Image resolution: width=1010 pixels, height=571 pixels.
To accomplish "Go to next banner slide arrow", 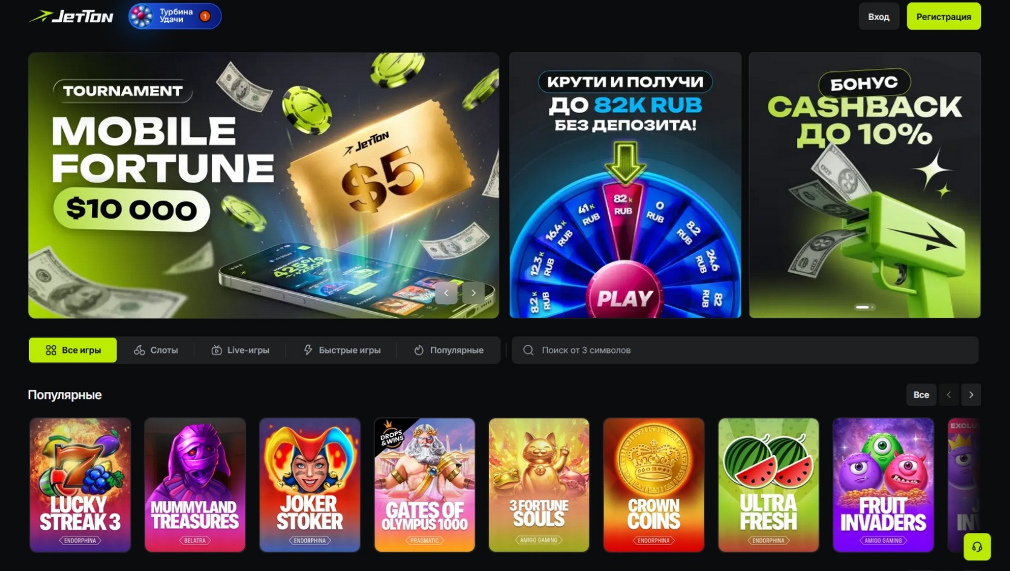I will point(473,292).
